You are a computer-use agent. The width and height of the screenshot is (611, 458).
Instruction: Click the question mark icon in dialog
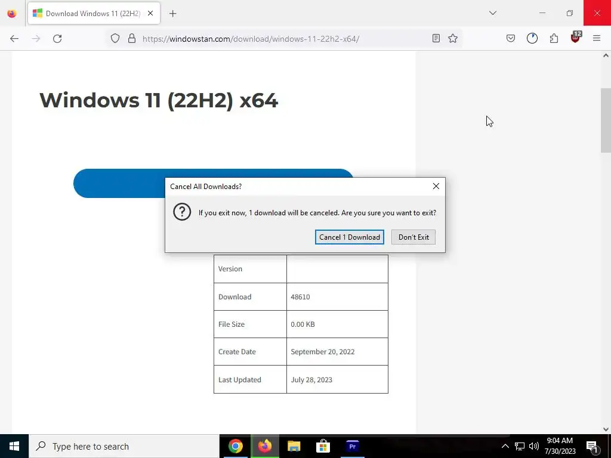tap(182, 212)
